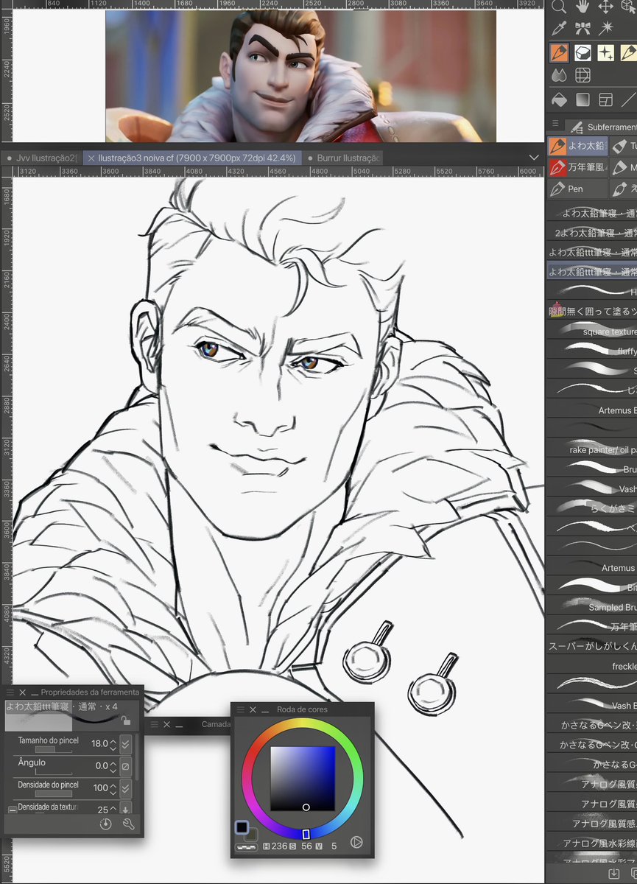Adjust the Densidade do pincel slider
The image size is (637, 884).
point(54,794)
